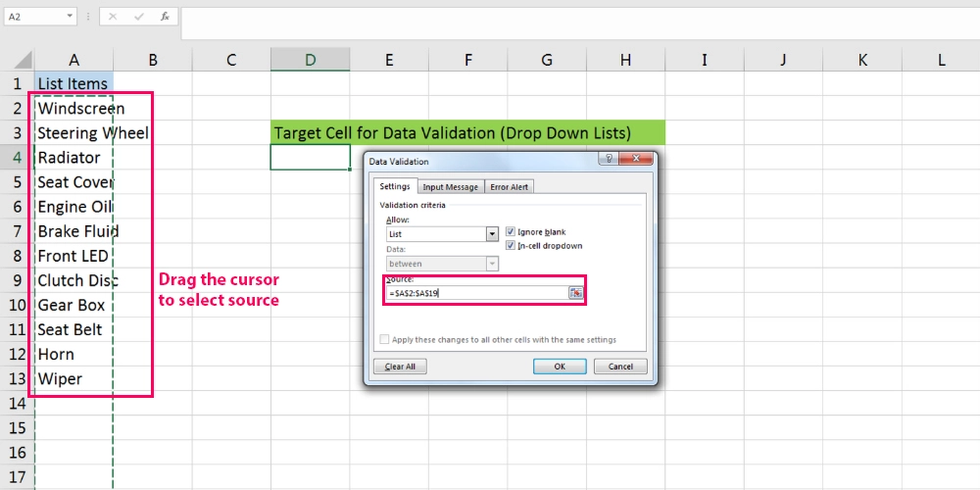The width and height of the screenshot is (980, 490).
Task: Click inside the Source input field
Action: (477, 292)
